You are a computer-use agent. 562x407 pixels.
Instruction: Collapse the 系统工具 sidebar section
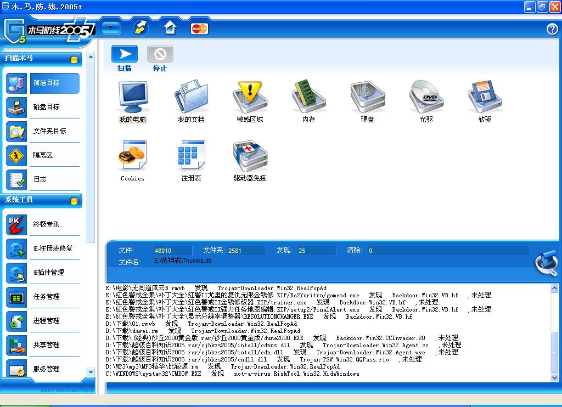pos(74,201)
